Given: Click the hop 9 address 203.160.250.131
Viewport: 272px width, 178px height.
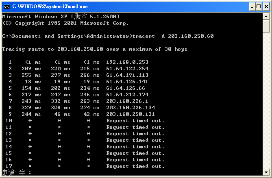Looking at the screenshot, I should point(131,114).
